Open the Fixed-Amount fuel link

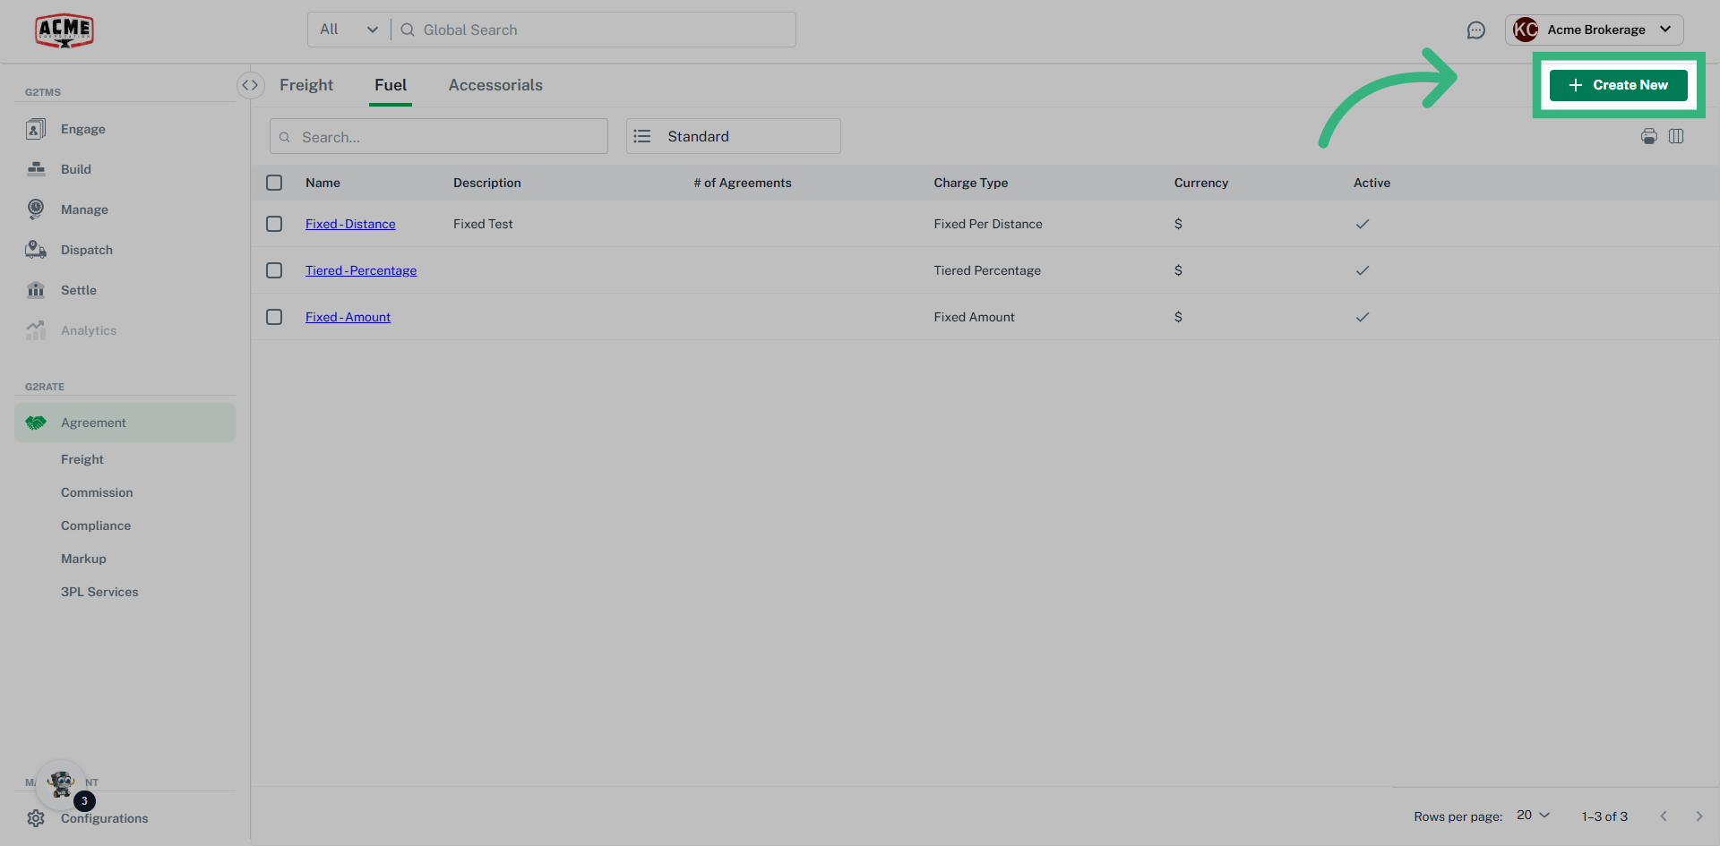pos(348,317)
